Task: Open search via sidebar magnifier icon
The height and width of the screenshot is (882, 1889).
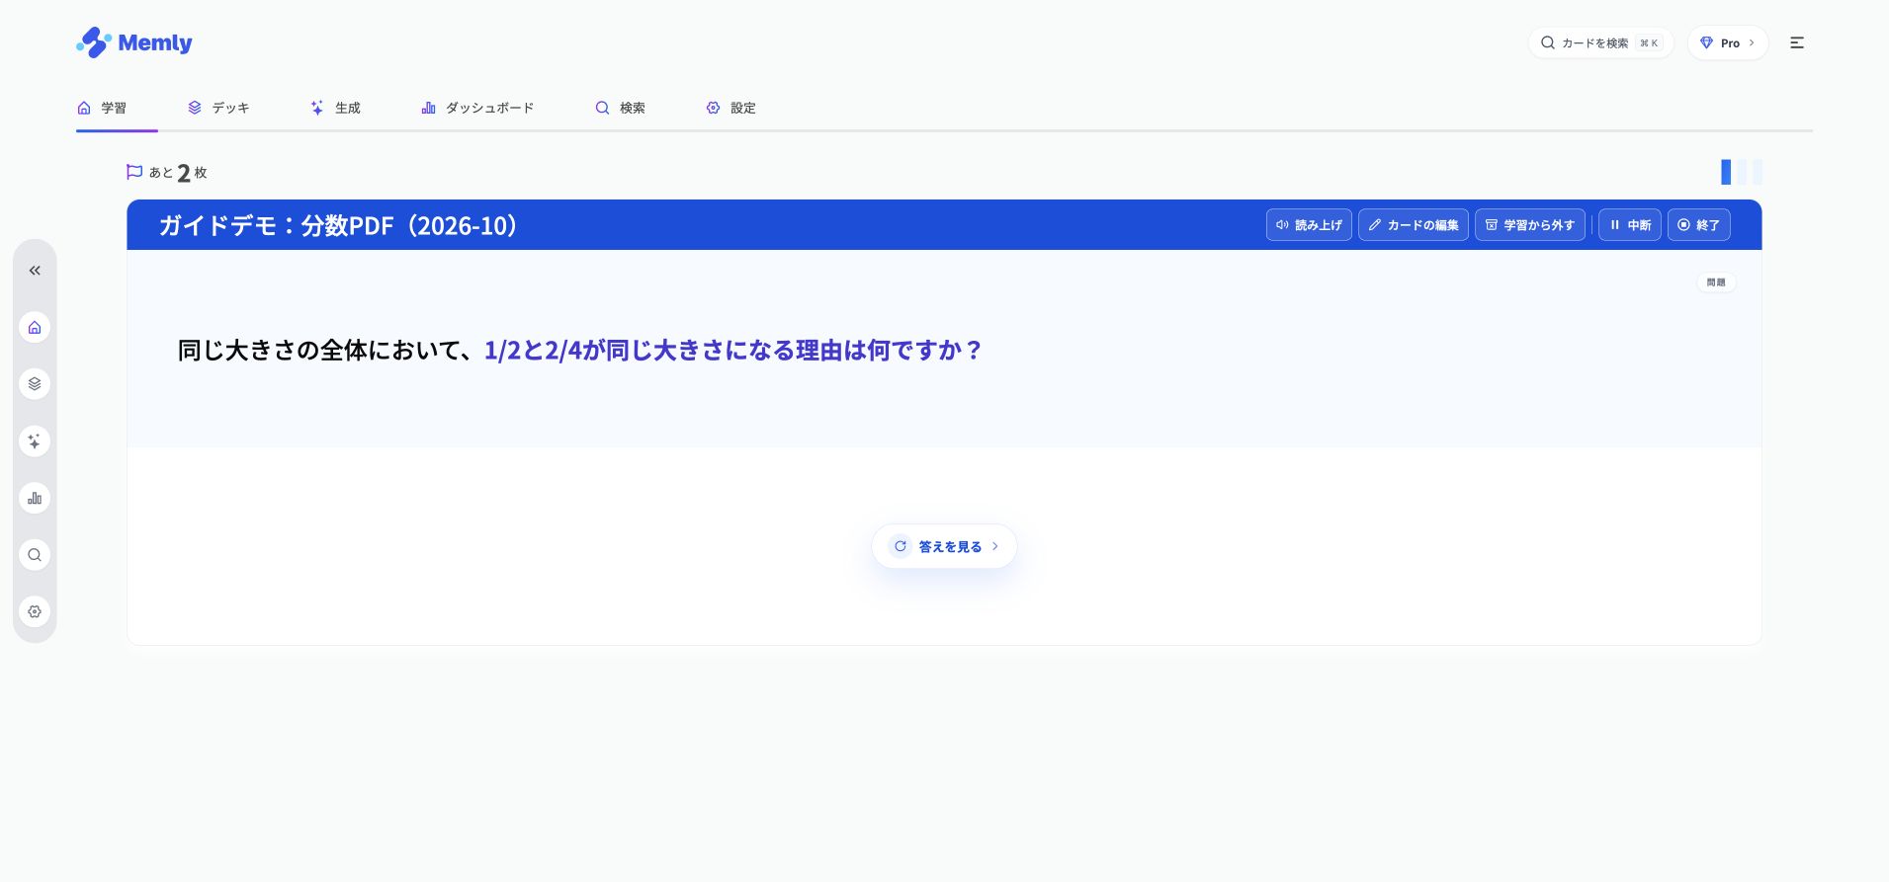Action: [x=35, y=555]
